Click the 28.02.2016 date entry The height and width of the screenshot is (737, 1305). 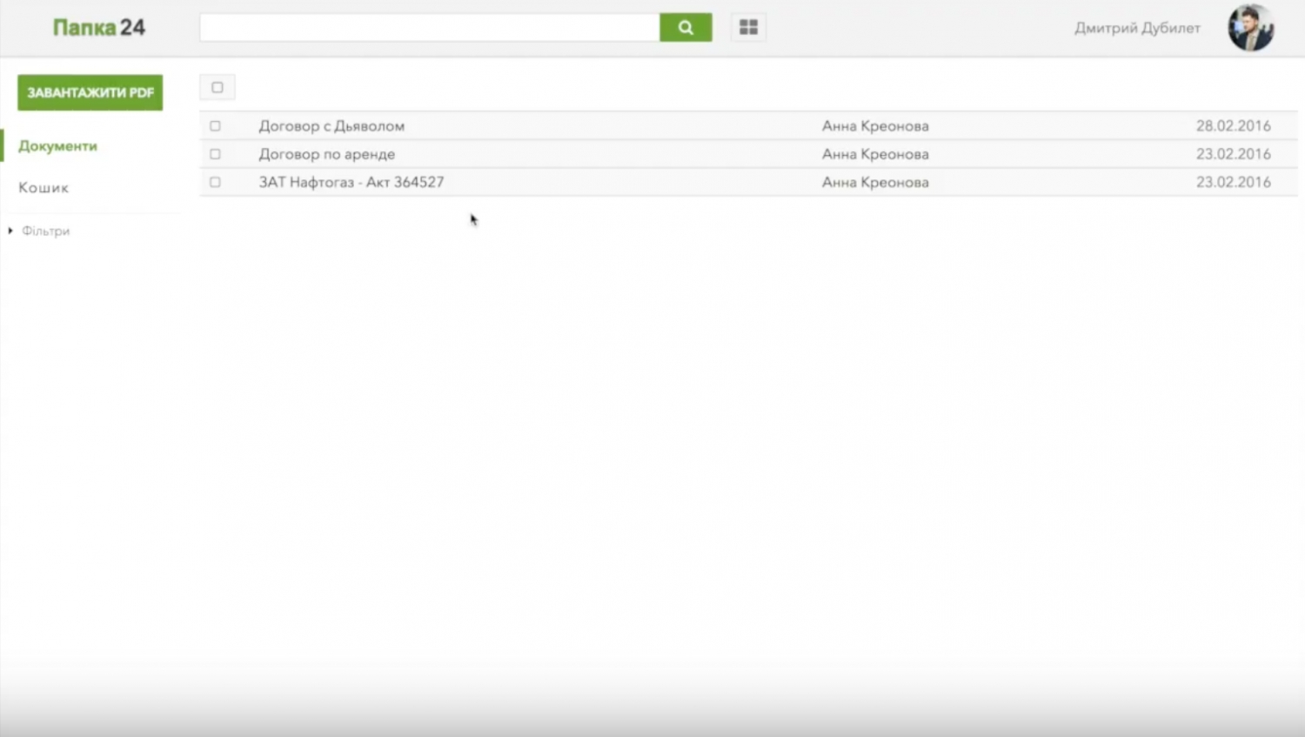point(1233,126)
